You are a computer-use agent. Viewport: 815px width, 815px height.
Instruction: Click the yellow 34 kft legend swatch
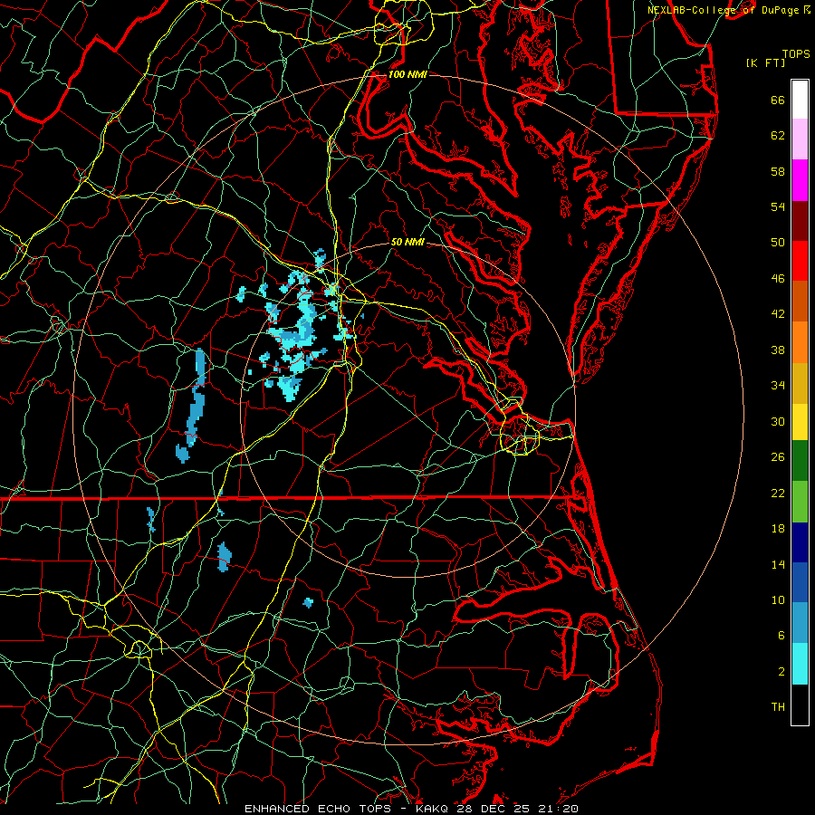[x=800, y=422]
